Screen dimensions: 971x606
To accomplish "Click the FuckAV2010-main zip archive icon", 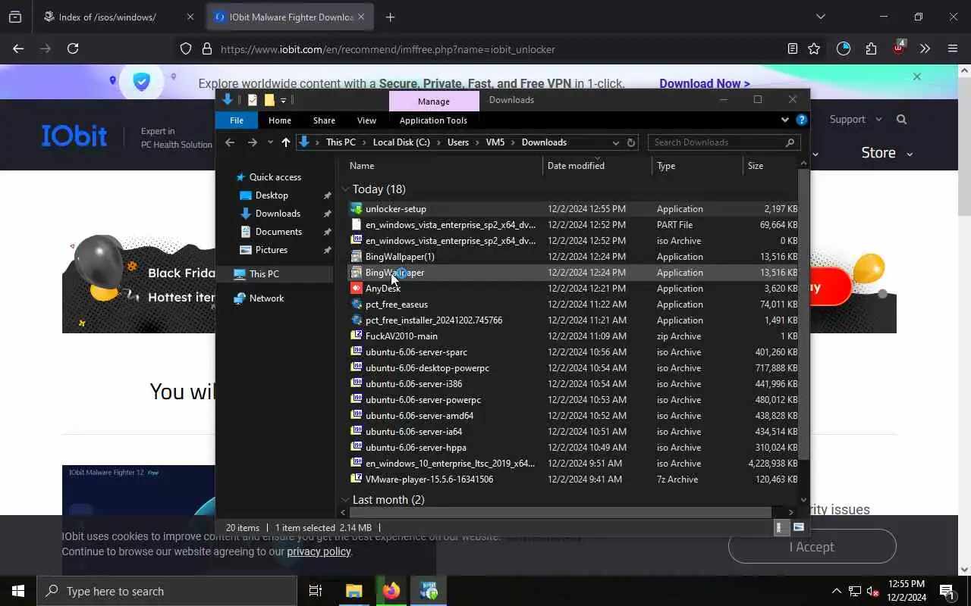I will pos(357,336).
